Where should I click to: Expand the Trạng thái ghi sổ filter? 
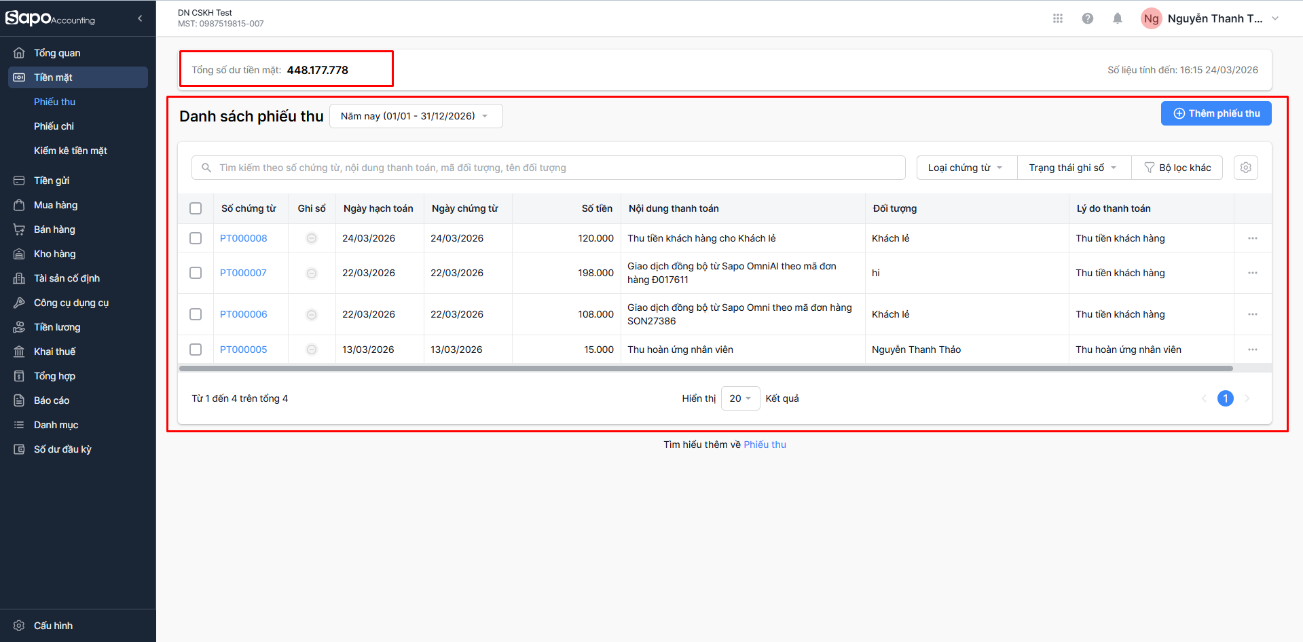pyautogui.click(x=1073, y=168)
